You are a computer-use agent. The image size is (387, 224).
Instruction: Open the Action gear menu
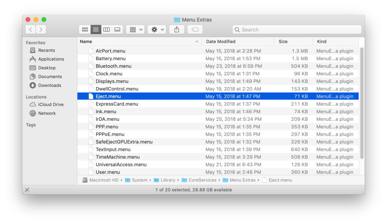157,29
